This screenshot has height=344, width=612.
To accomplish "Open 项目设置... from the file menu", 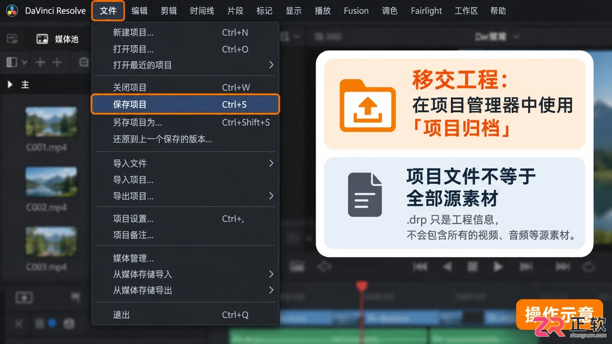I will pos(185,219).
